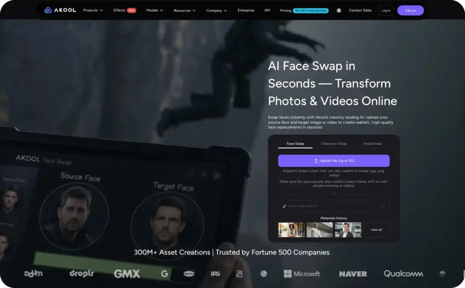Select the suited man thumbnail in Materials history
The width and height of the screenshot is (465, 288).
[348, 229]
